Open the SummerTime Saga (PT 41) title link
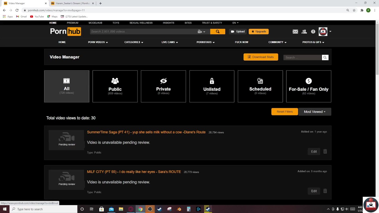Image resolution: width=379 pixels, height=213 pixels. pos(146,132)
